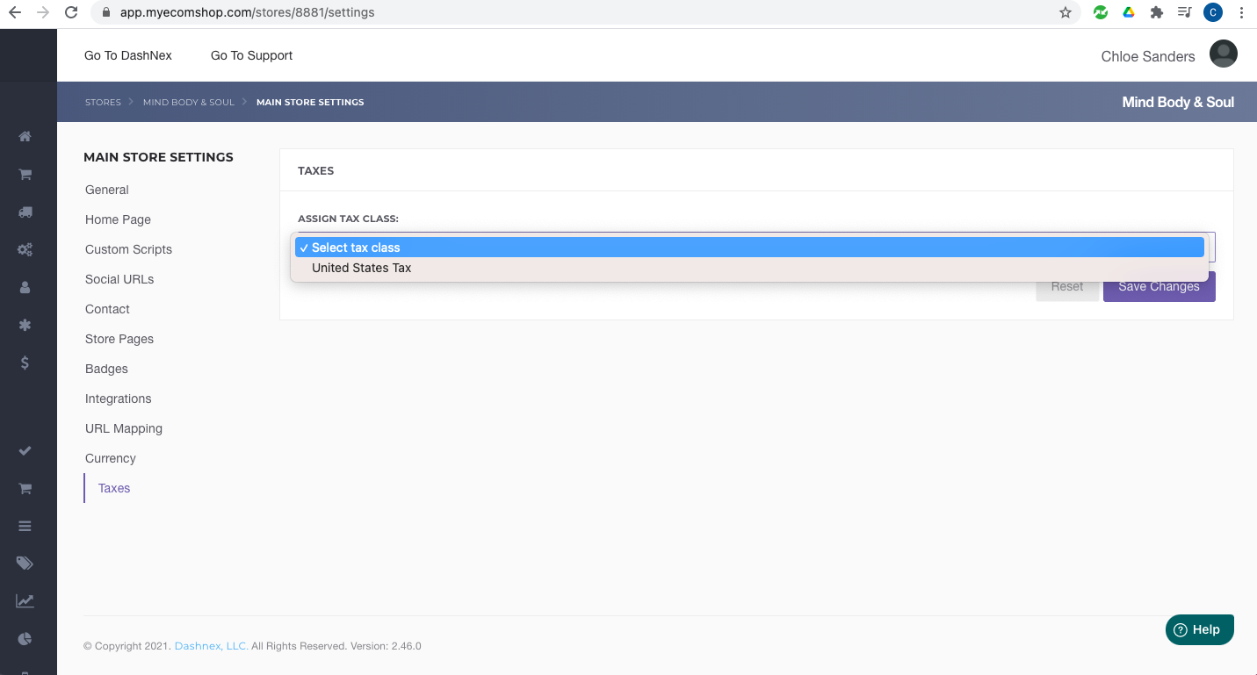The height and width of the screenshot is (675, 1257).
Task: Open the Help widget
Action: point(1199,629)
